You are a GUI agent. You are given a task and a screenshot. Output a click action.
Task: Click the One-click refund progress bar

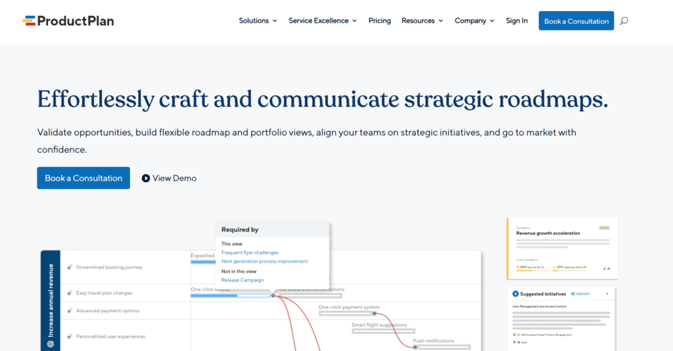pyautogui.click(x=230, y=296)
